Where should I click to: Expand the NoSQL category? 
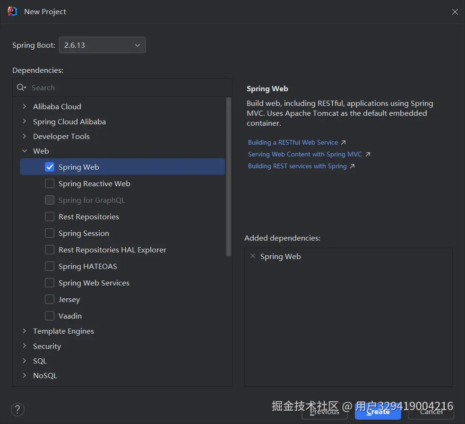pyautogui.click(x=25, y=375)
